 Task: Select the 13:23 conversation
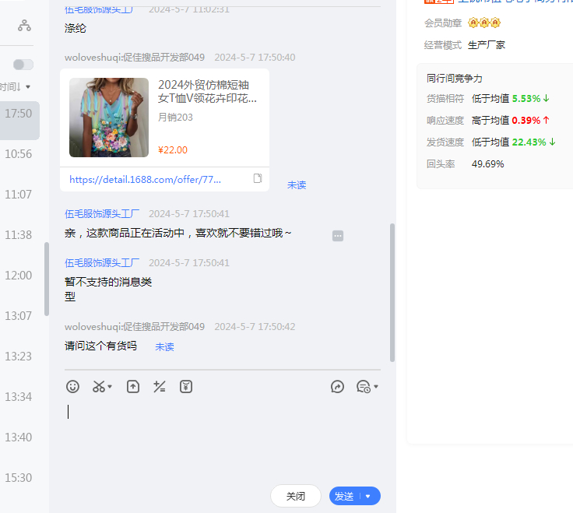click(18, 357)
